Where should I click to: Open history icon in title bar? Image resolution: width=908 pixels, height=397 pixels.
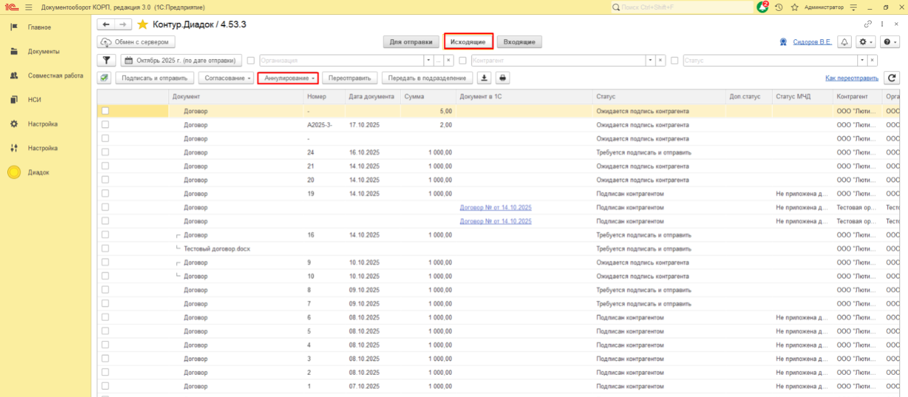tap(778, 7)
